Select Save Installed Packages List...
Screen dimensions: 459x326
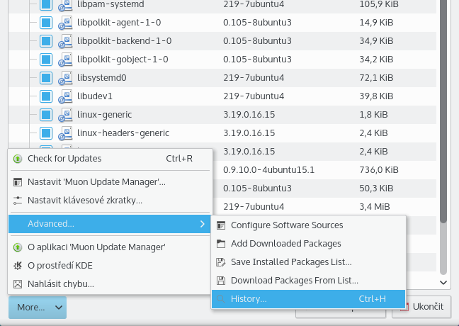309,262
